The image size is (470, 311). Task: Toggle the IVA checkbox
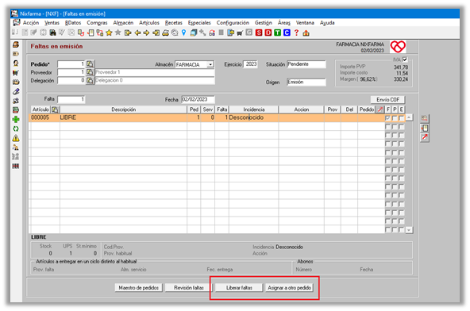[x=405, y=60]
